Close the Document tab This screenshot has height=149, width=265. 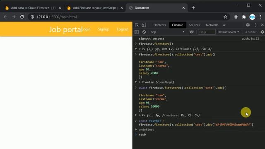[183, 8]
